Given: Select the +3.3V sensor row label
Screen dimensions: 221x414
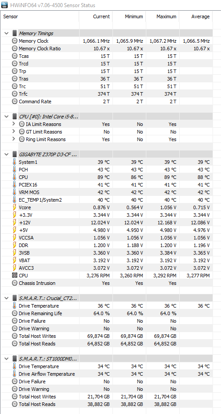Looking at the screenshot, I should coord(26,215).
